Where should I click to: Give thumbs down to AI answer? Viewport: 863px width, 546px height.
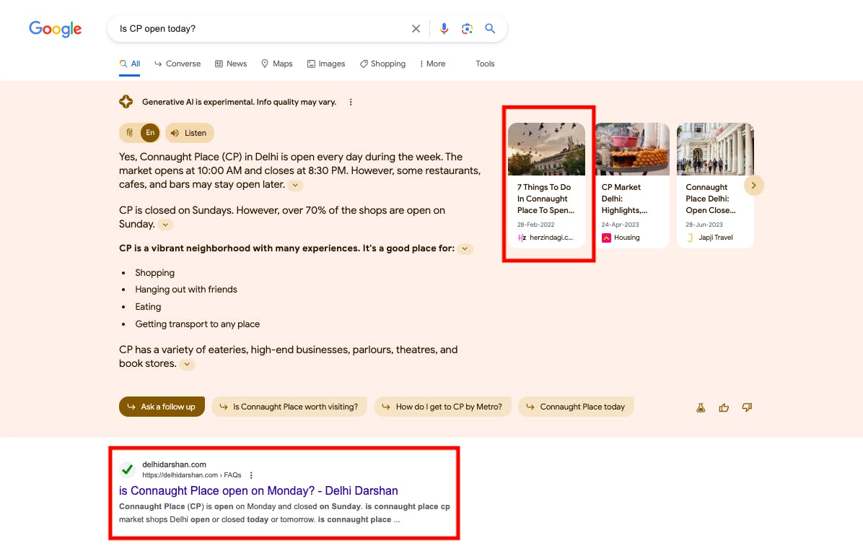pos(747,407)
